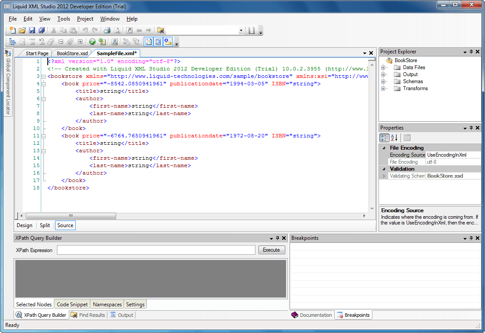Collapse the File Encoding property group
The width and height of the screenshot is (485, 333).
[384, 148]
